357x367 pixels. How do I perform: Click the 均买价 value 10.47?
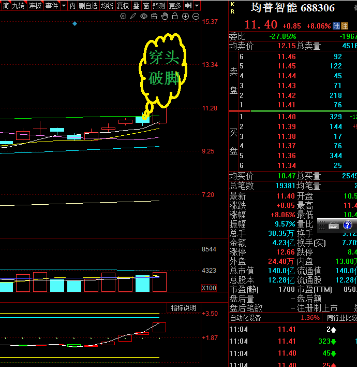click(x=287, y=176)
